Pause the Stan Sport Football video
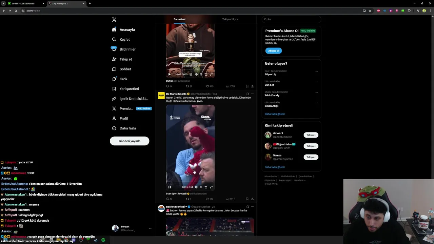434x244 pixels. coord(170,187)
